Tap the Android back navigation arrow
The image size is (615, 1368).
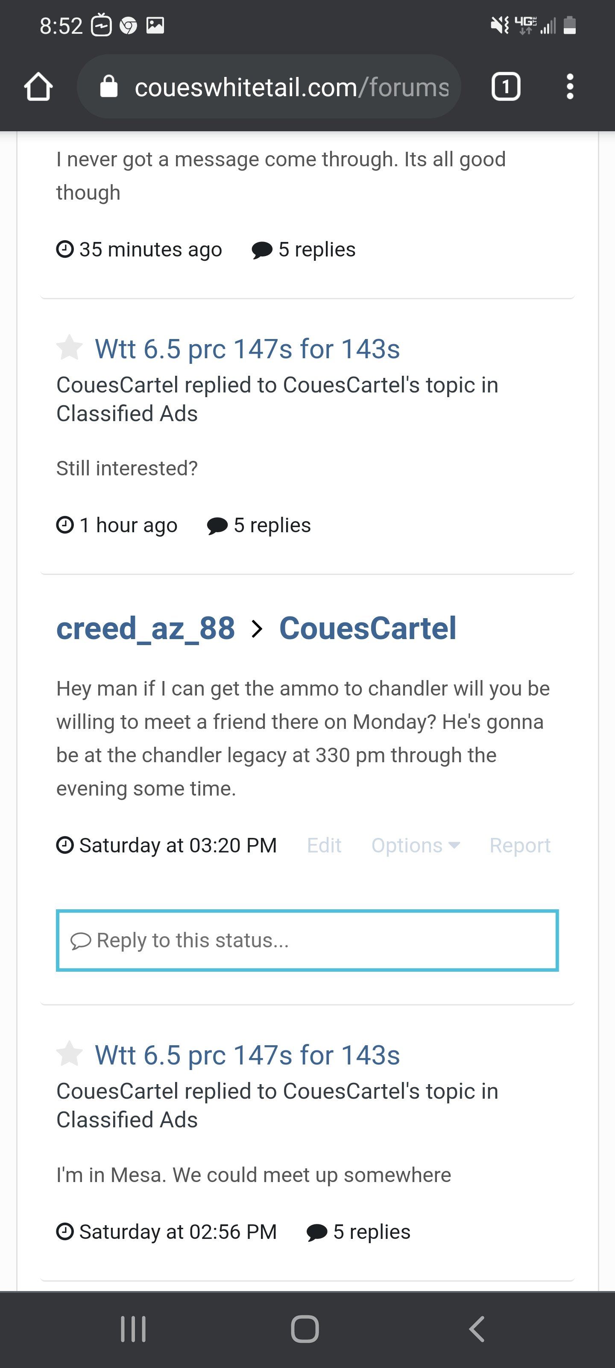click(x=477, y=1329)
